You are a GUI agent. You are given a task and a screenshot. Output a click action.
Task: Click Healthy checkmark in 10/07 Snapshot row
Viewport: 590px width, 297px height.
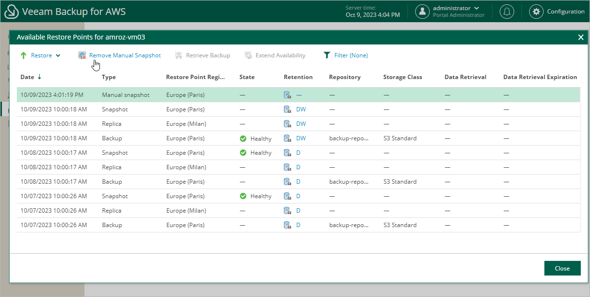coord(243,196)
